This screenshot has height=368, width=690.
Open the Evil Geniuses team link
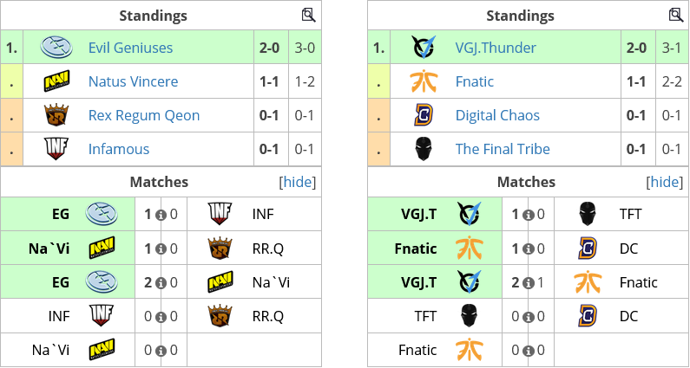coord(131,48)
